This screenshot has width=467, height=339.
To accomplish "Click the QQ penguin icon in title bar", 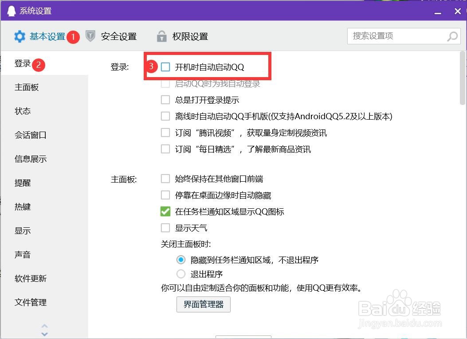I will point(12,11).
